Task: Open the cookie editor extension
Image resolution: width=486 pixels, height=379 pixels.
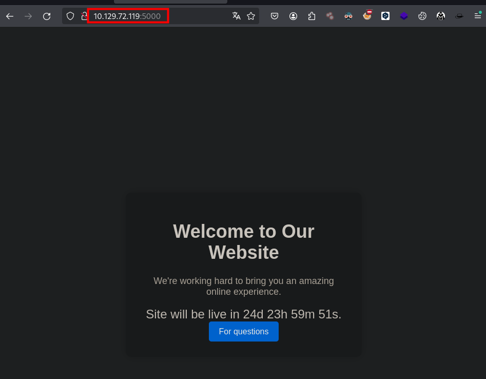Action: click(x=422, y=16)
